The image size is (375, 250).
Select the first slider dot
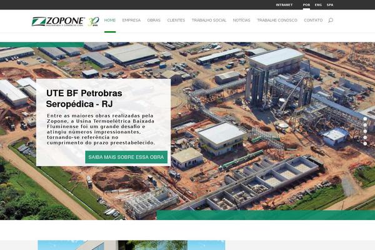[x=365, y=119]
